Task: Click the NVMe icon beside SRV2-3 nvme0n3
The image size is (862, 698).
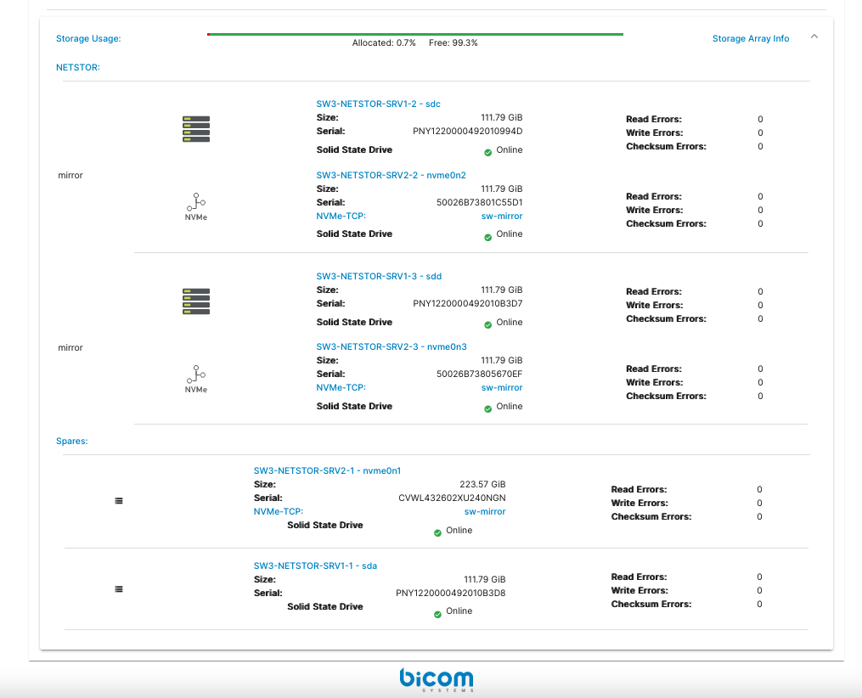Action: 196,375
